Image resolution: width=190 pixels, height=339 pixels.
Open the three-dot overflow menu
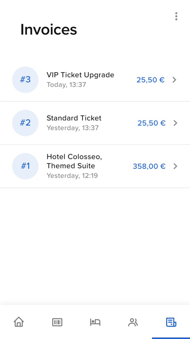(x=176, y=16)
